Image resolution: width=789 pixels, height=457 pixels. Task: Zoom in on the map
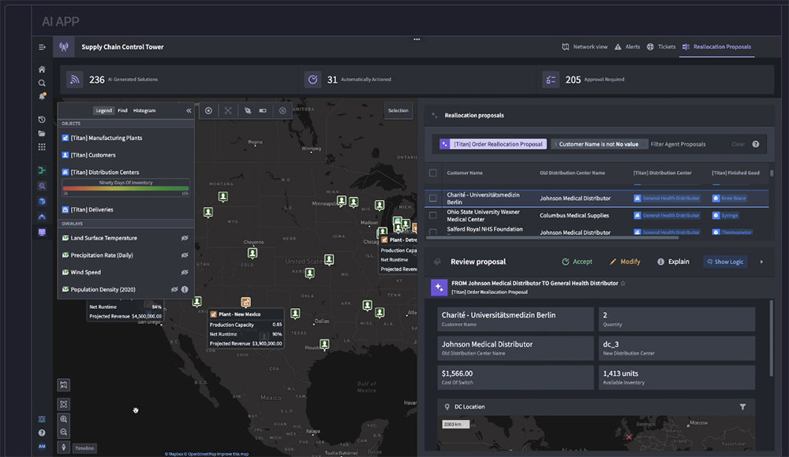(64, 420)
